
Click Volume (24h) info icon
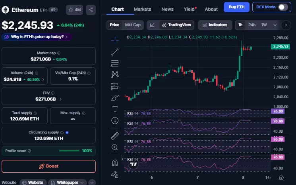37,73
